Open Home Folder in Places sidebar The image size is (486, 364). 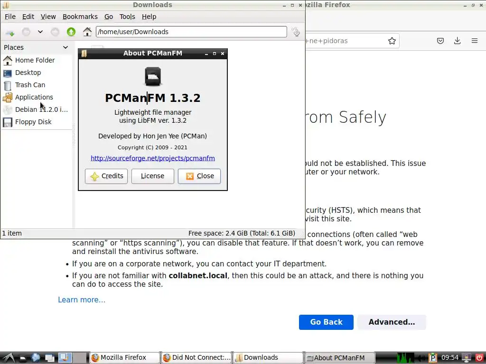[35, 60]
